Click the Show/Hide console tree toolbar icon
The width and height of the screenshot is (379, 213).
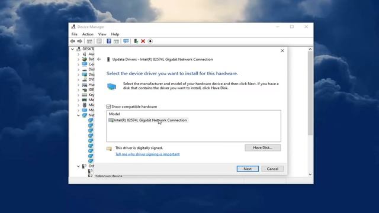[x=89, y=41]
